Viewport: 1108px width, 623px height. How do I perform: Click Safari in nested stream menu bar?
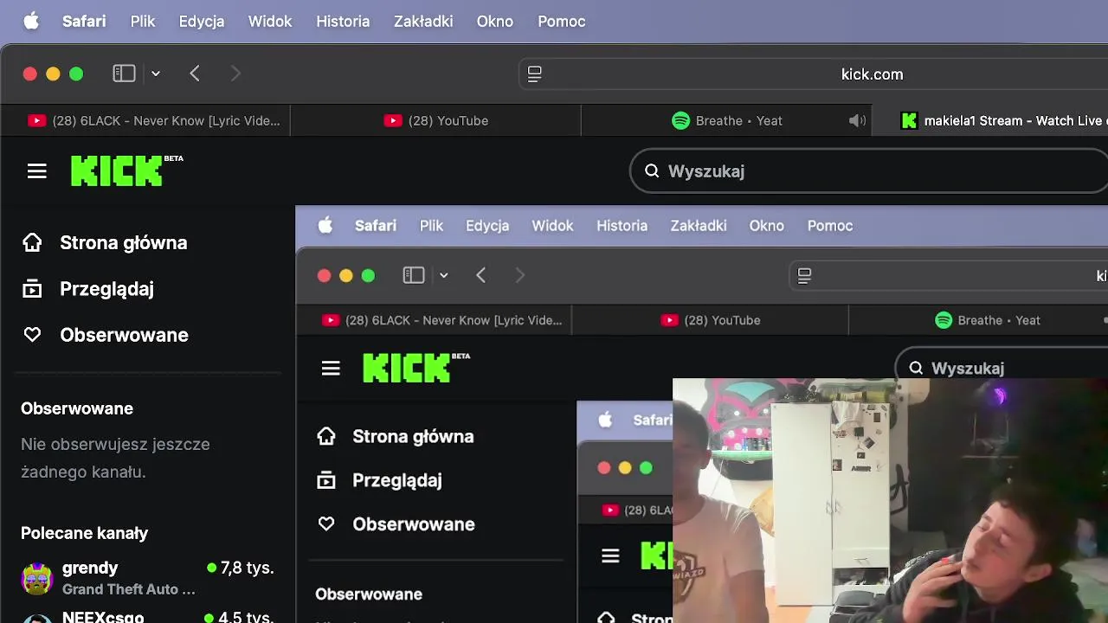pyautogui.click(x=376, y=226)
